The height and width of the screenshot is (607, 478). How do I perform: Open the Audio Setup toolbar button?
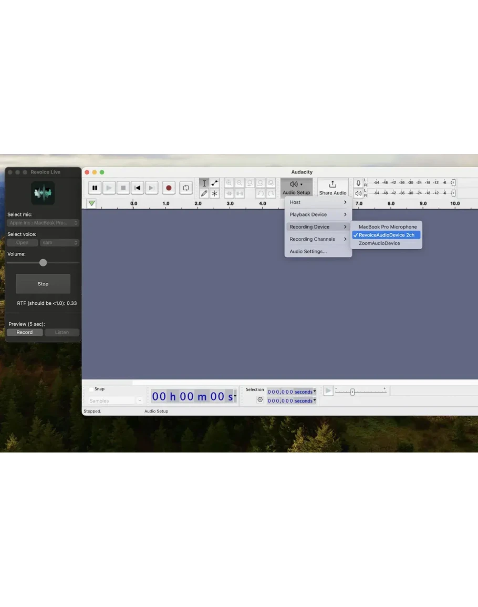pos(296,188)
